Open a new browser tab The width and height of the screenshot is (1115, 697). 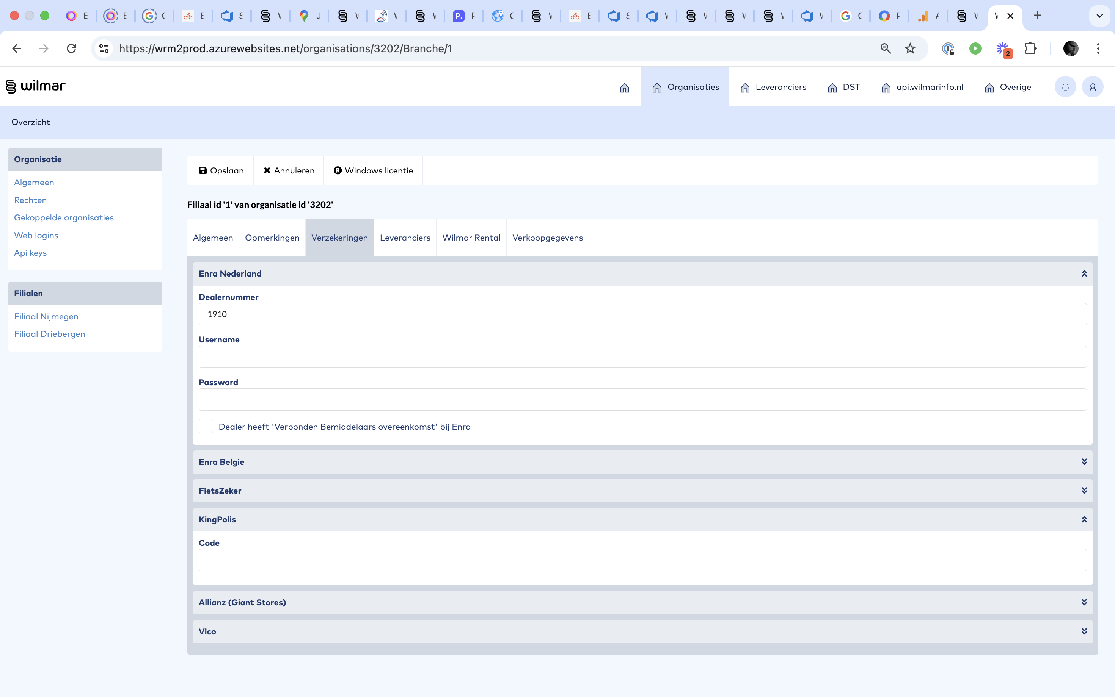(x=1038, y=16)
